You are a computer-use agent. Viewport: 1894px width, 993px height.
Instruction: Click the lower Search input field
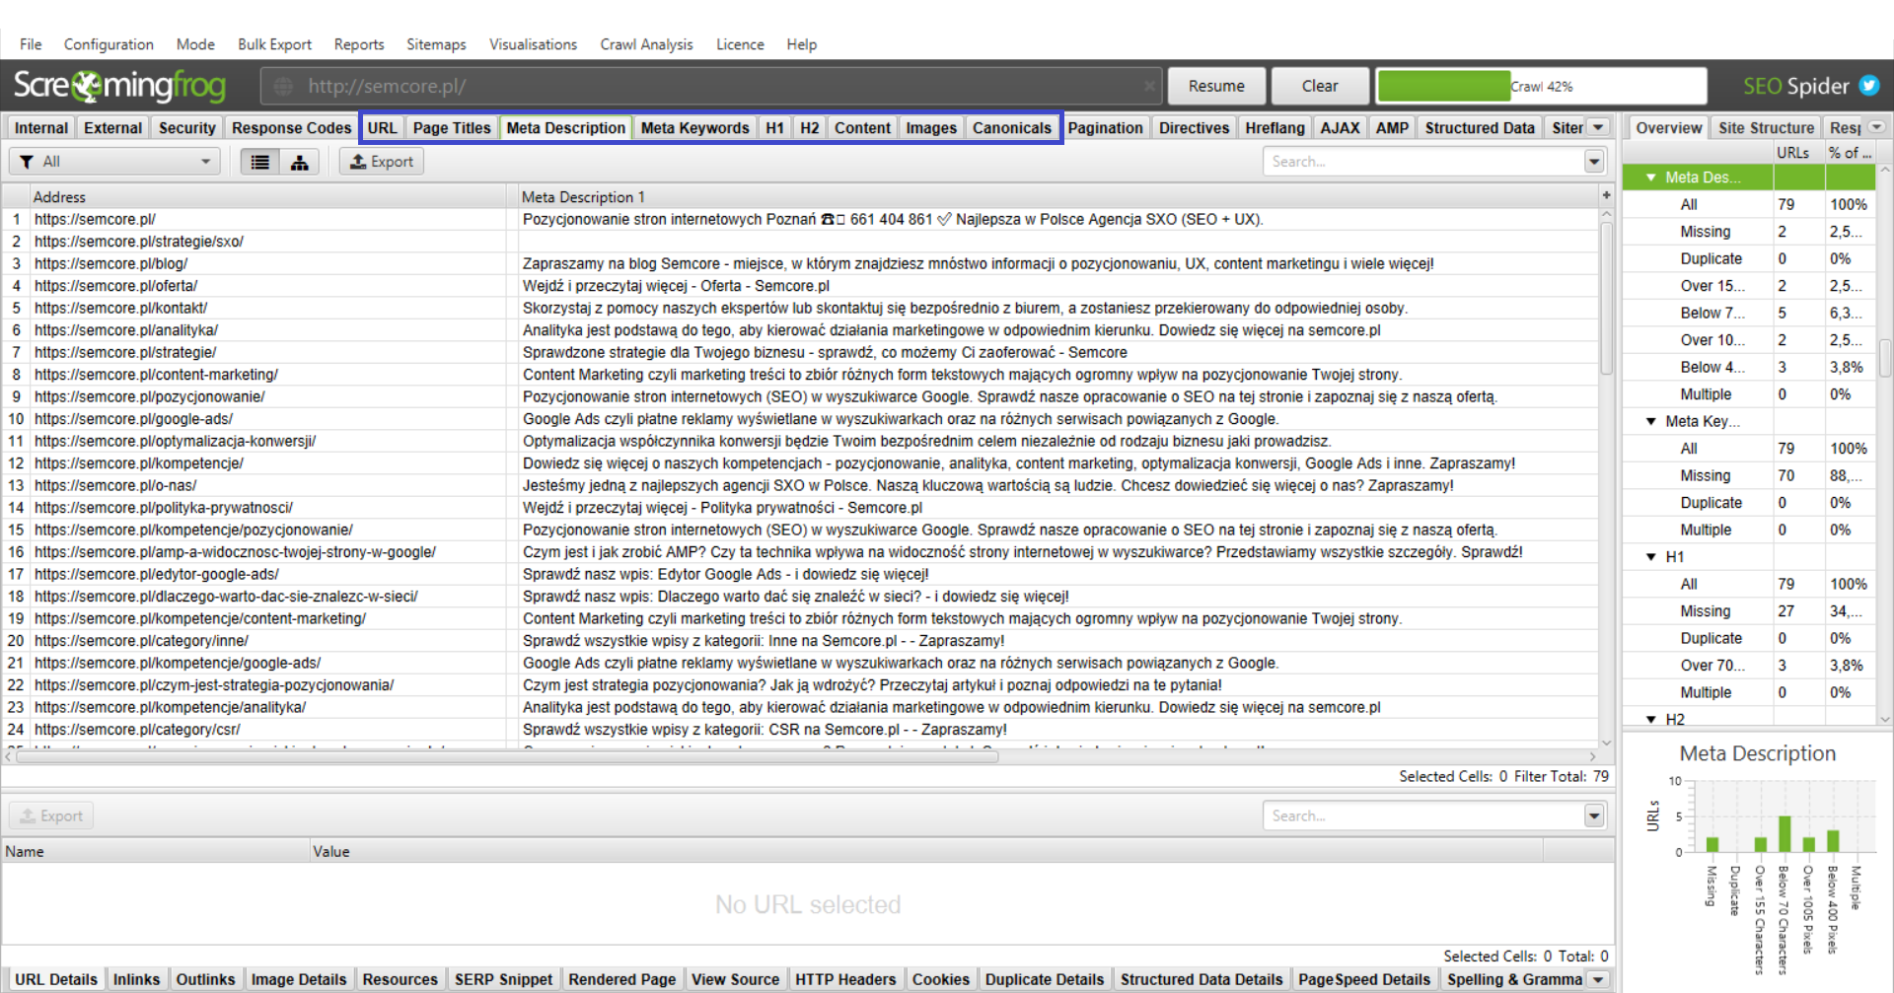pyautogui.click(x=1422, y=816)
